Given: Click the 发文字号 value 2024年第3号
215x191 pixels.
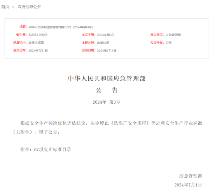Looking at the screenshot, I should click(x=106, y=35).
